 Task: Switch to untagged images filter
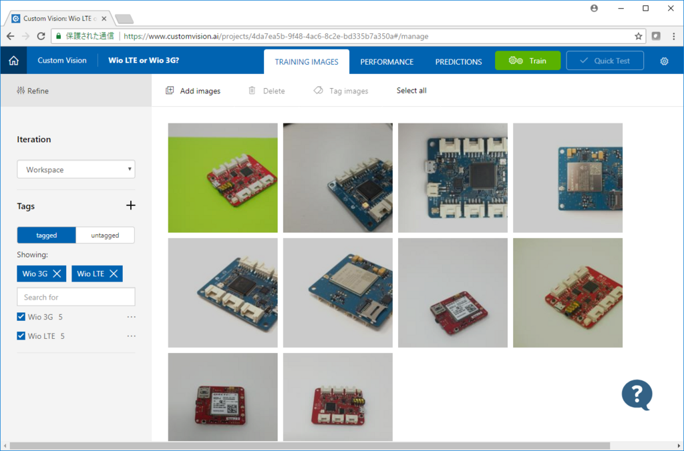coord(105,236)
